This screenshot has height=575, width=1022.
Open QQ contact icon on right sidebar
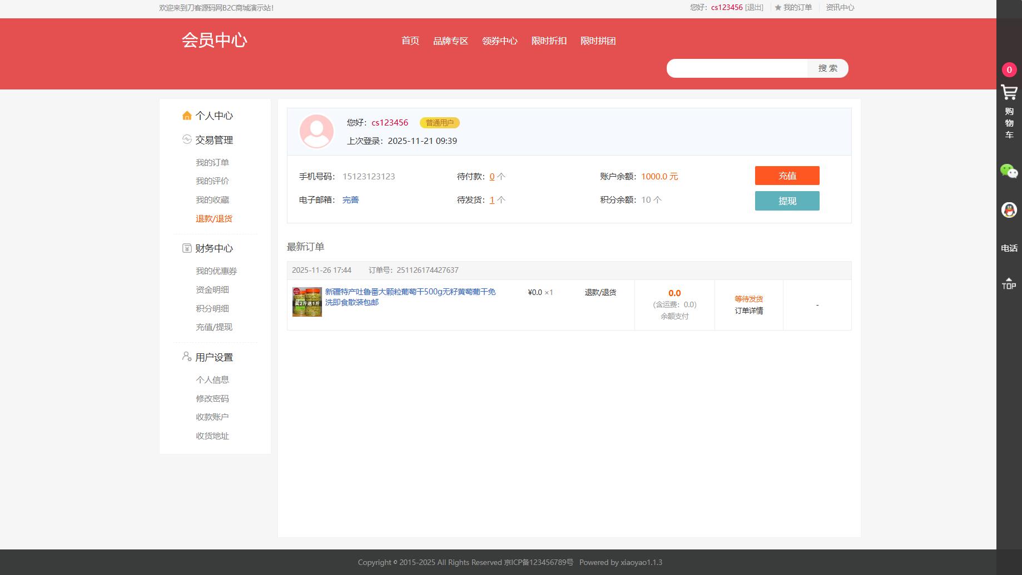point(1008,209)
